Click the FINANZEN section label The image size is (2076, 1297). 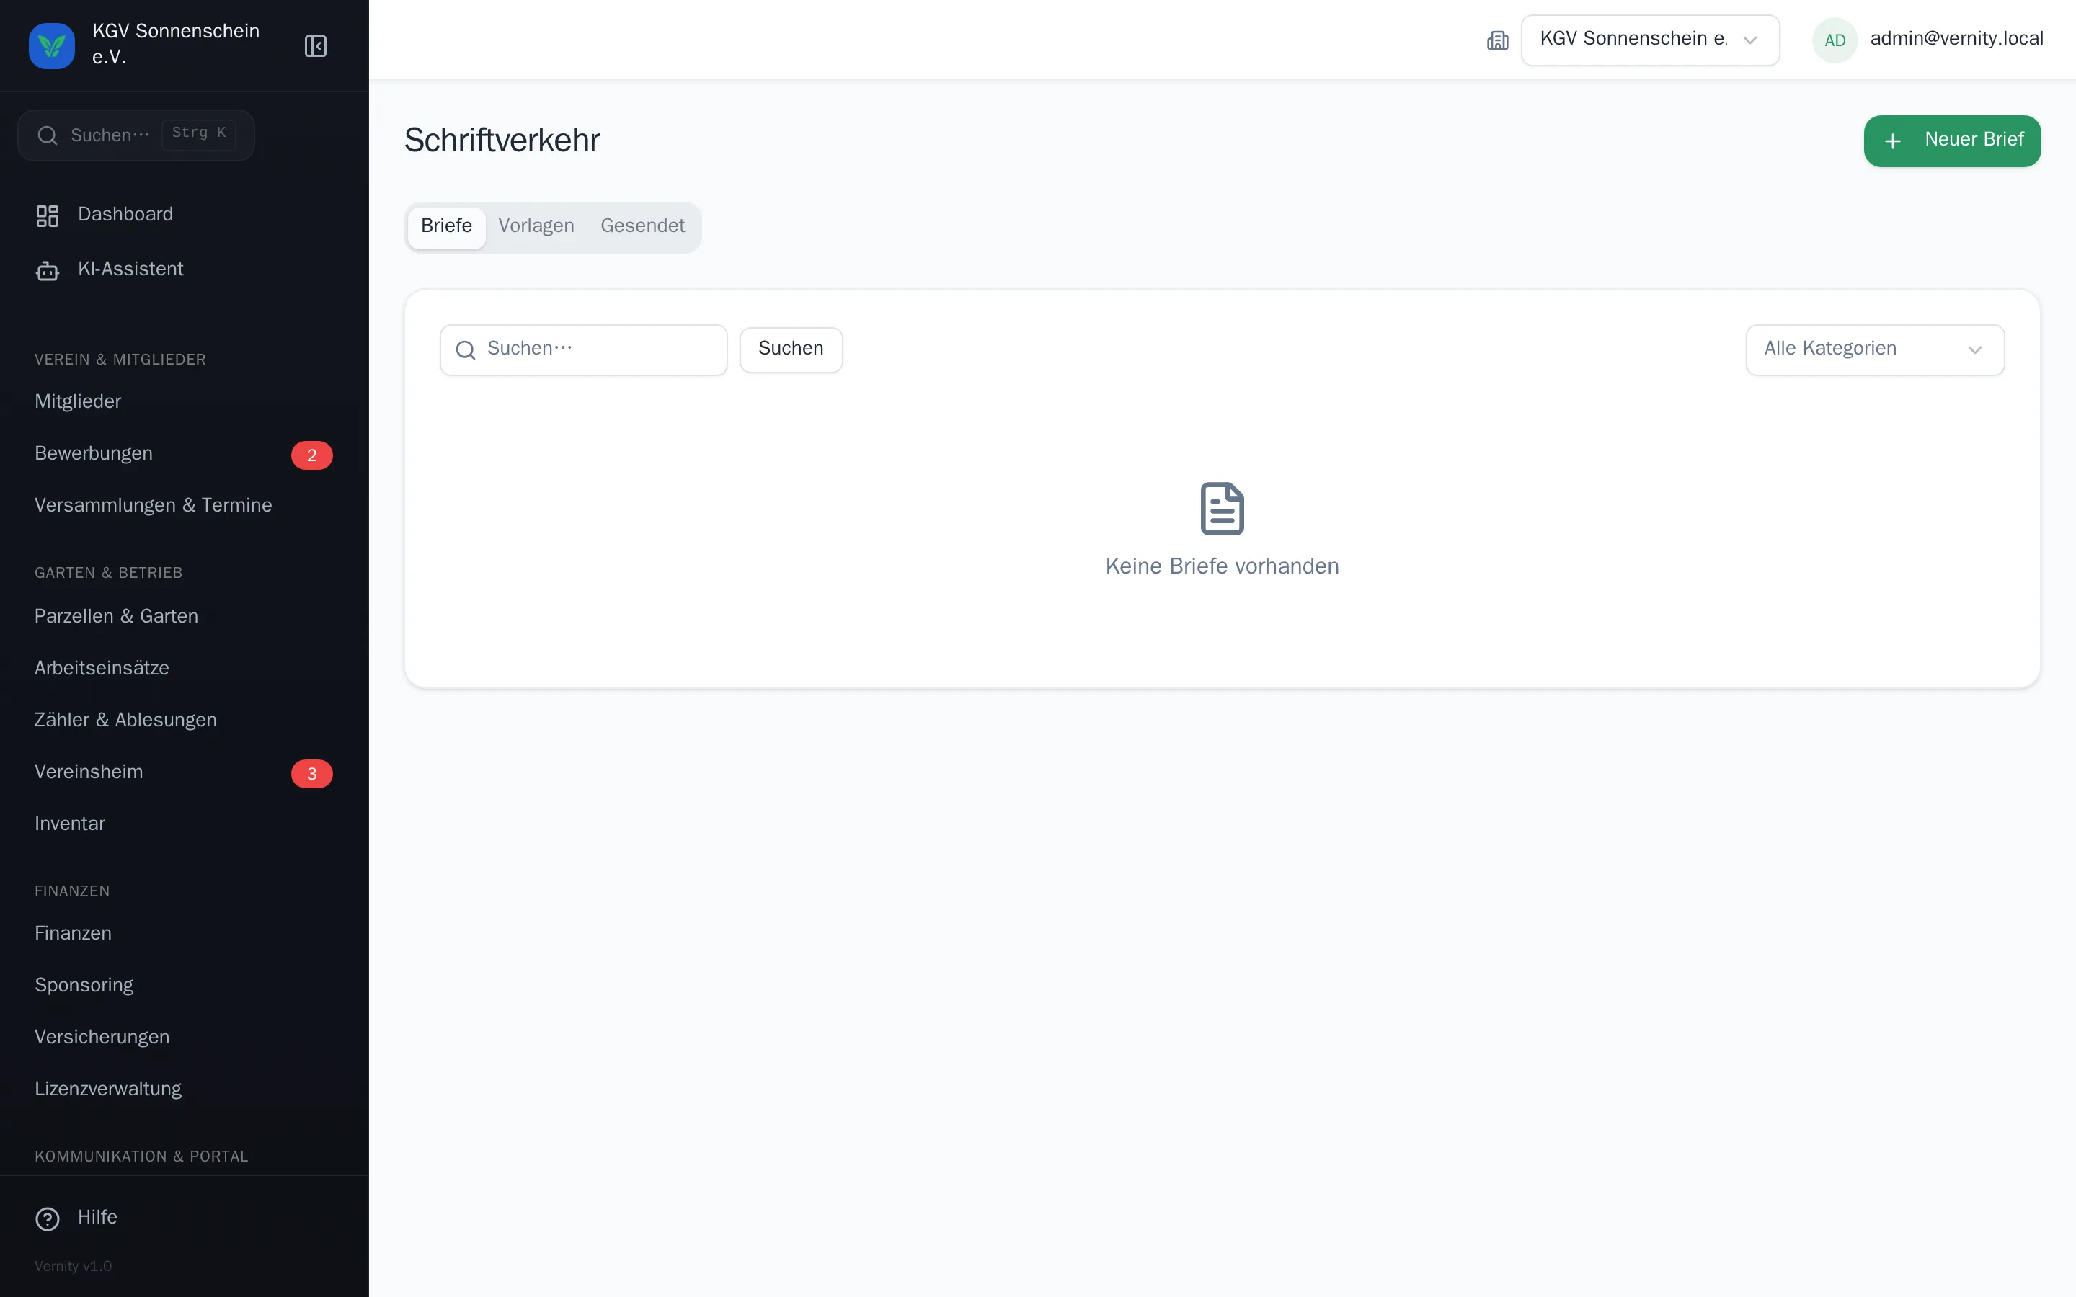[72, 891]
